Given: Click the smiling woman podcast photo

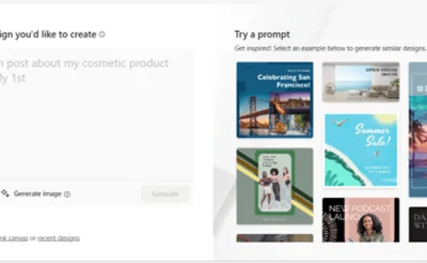Looking at the screenshot, I should 369,227.
